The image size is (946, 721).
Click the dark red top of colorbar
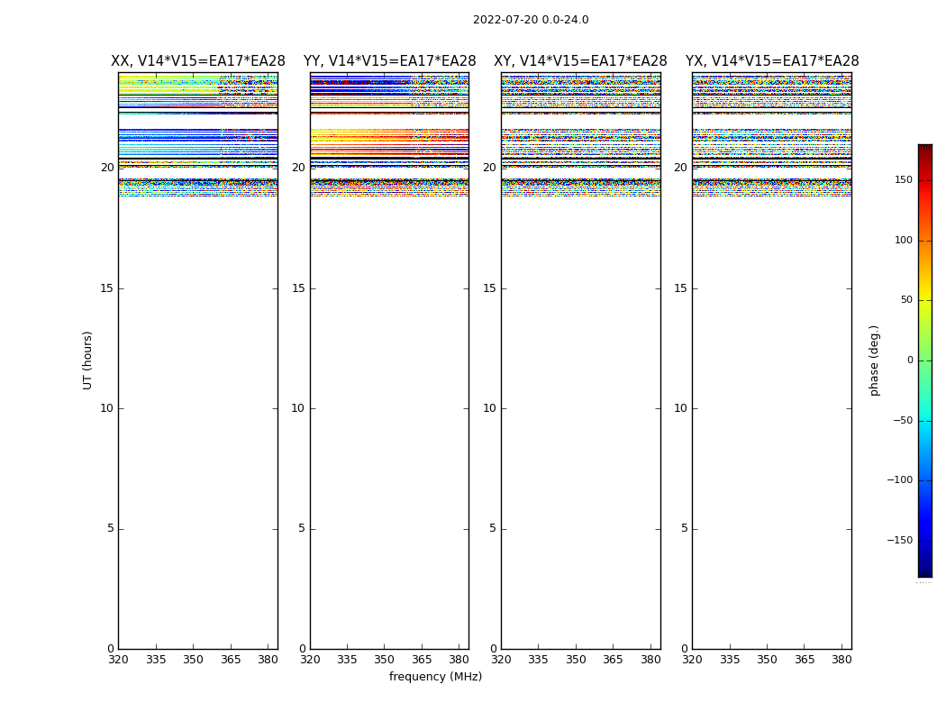pos(924,148)
